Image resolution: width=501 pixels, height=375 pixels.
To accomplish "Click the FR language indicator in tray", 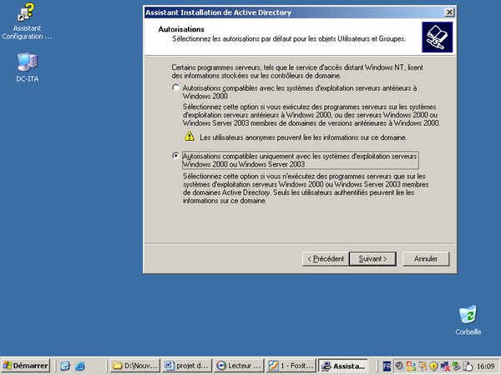I will [x=387, y=366].
